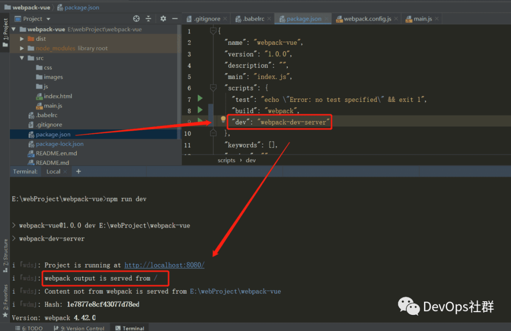
Task: Expand the dist folder
Action: [22, 39]
